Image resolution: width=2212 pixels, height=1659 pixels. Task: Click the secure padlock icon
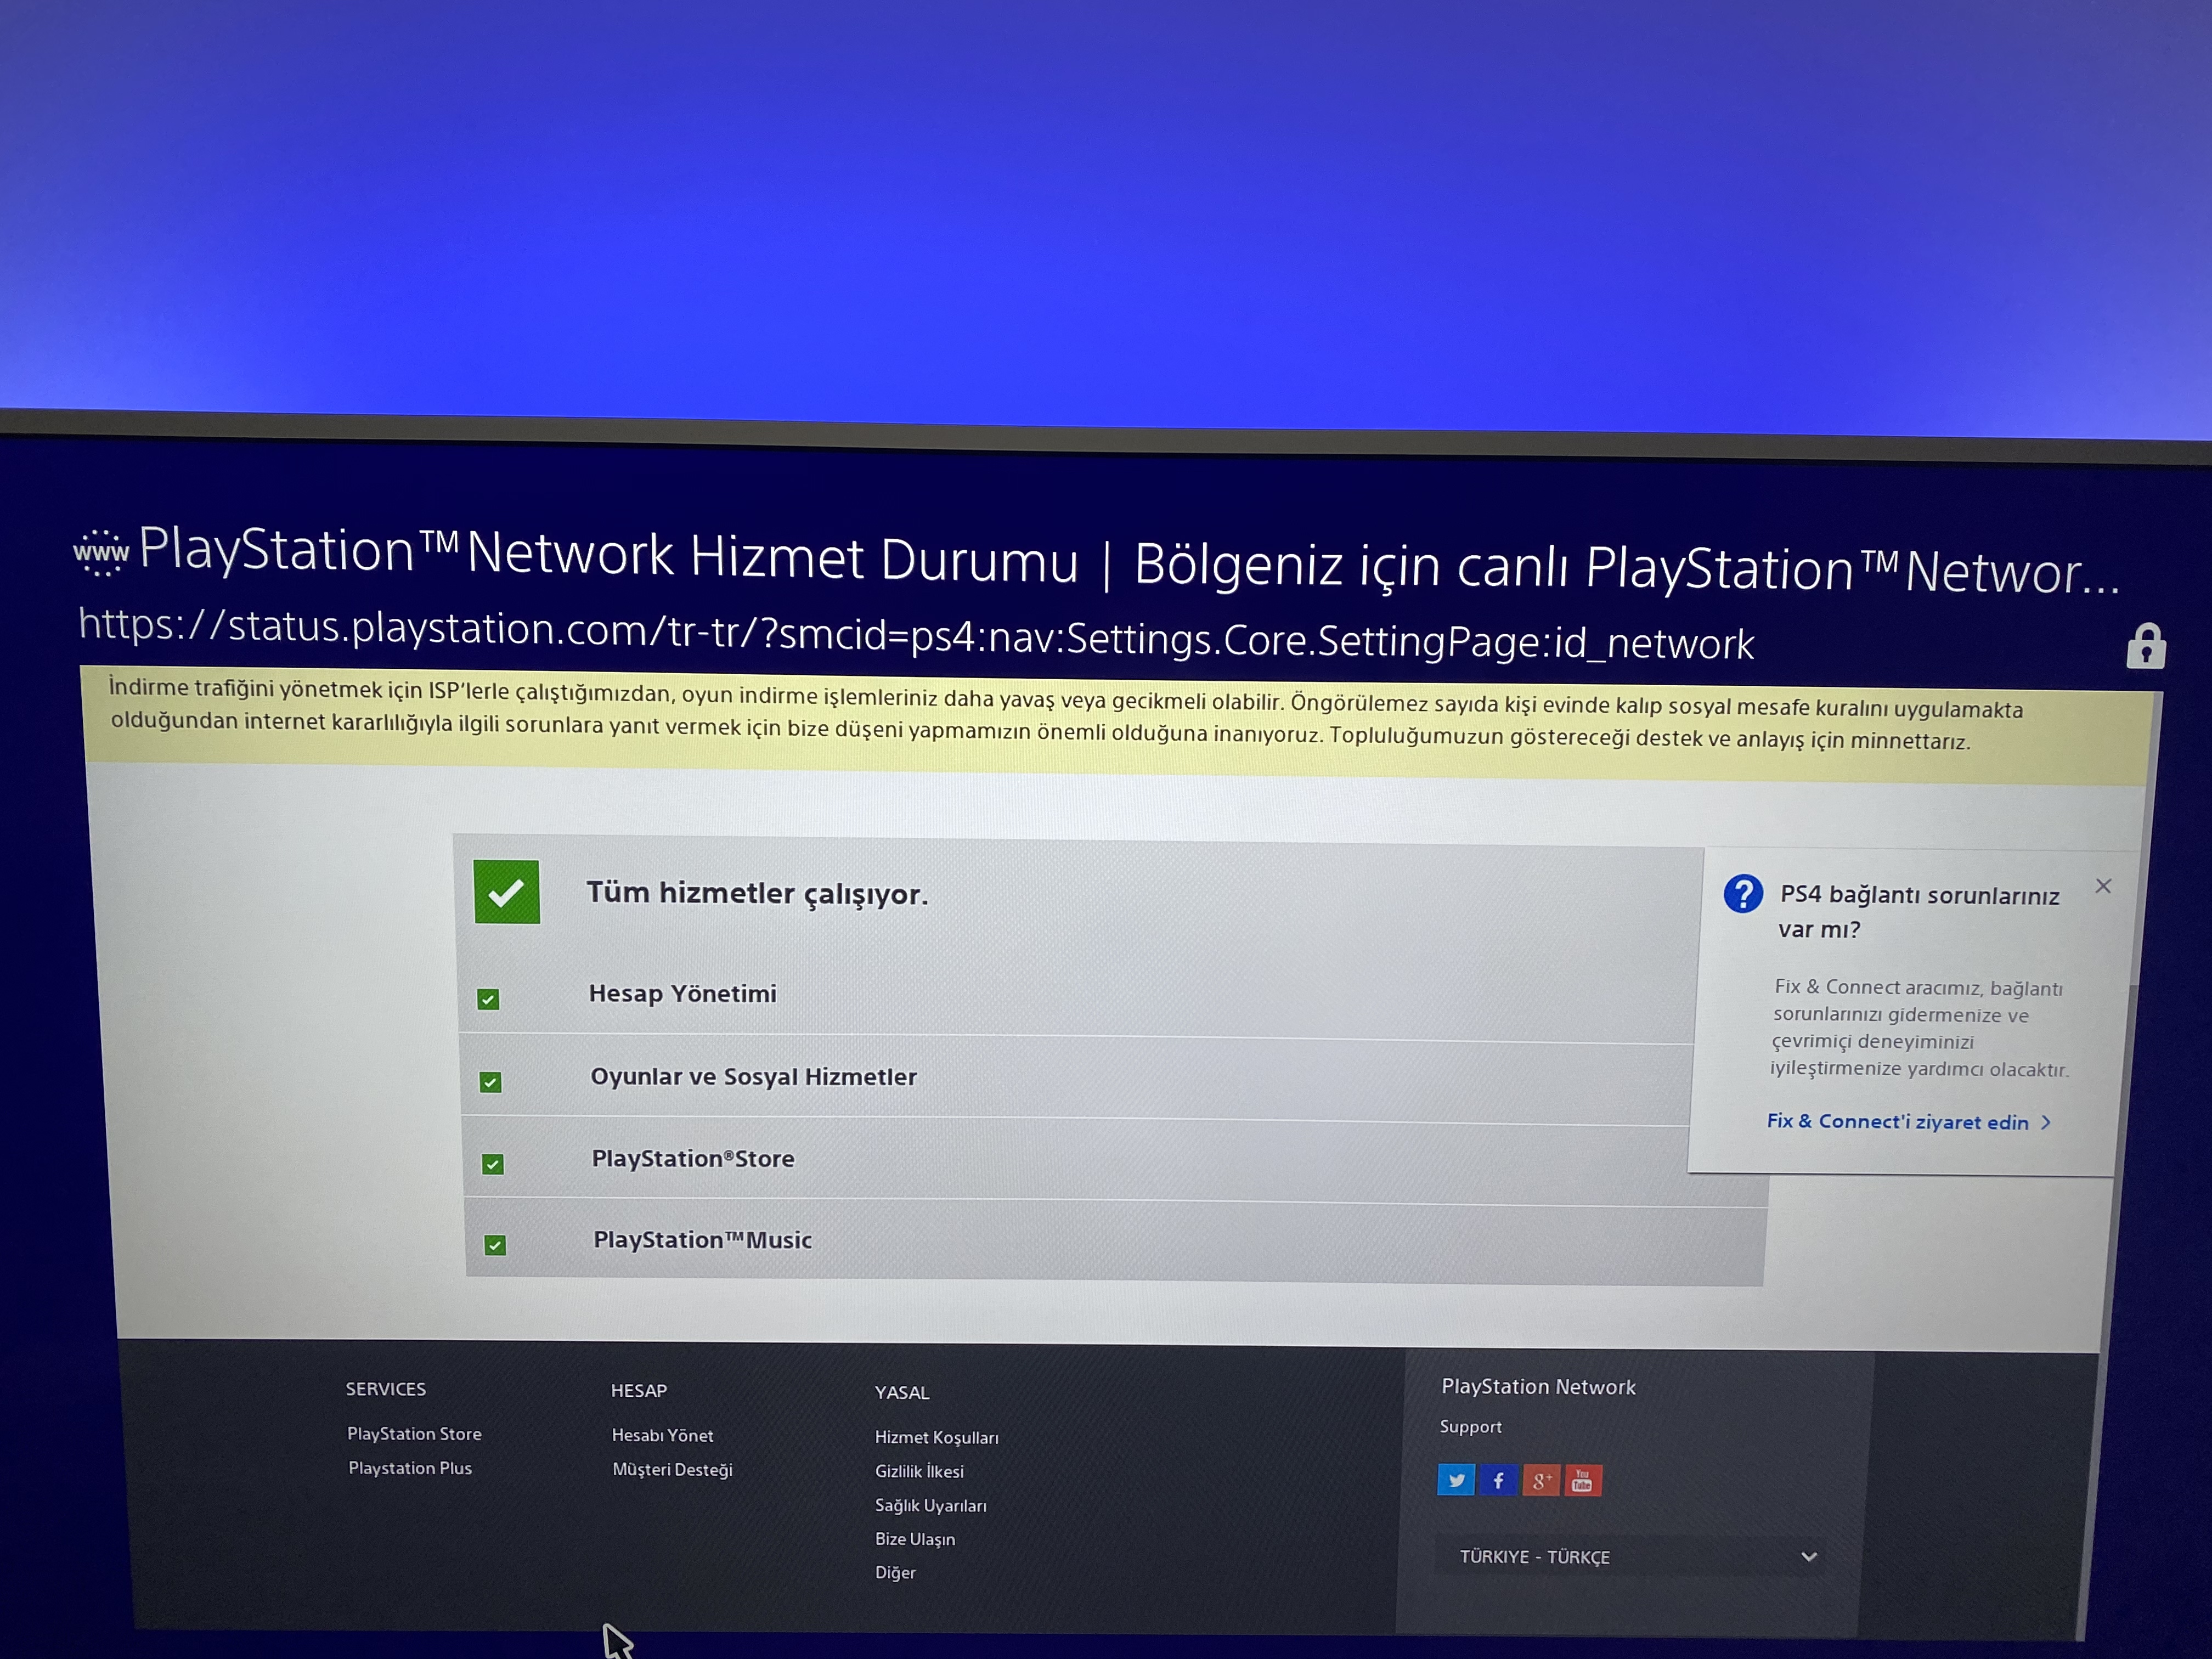click(x=2145, y=646)
